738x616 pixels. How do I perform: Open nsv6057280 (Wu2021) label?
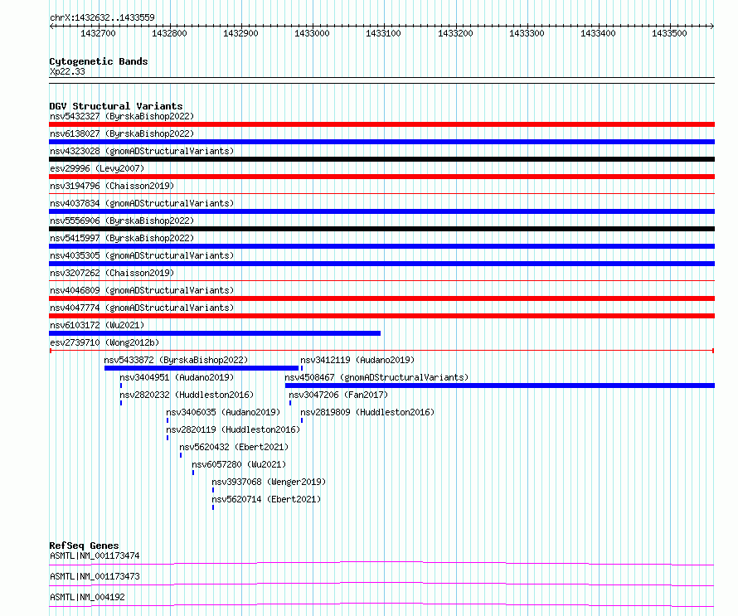tap(239, 464)
